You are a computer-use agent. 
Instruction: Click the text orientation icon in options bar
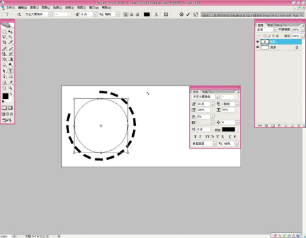(x=19, y=15)
